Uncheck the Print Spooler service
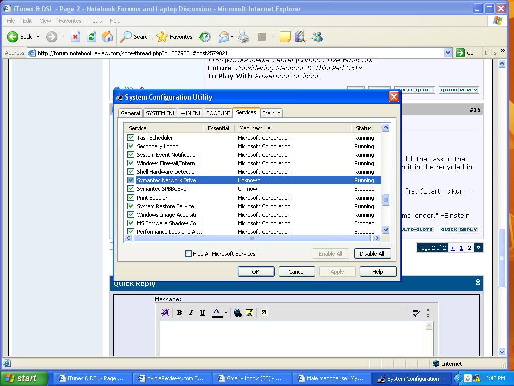 (131, 197)
